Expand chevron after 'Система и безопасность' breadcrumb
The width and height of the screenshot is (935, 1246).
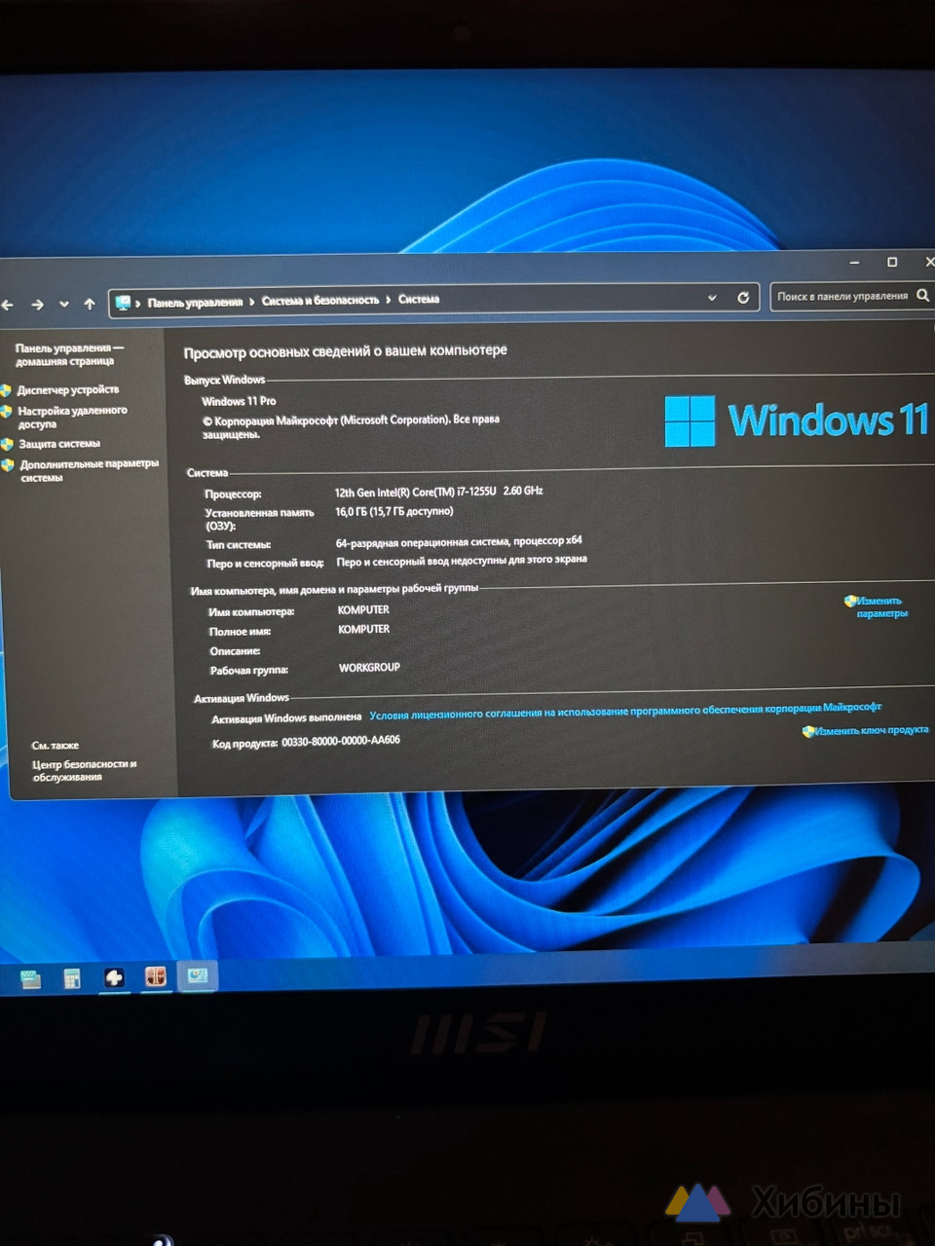[x=389, y=300]
